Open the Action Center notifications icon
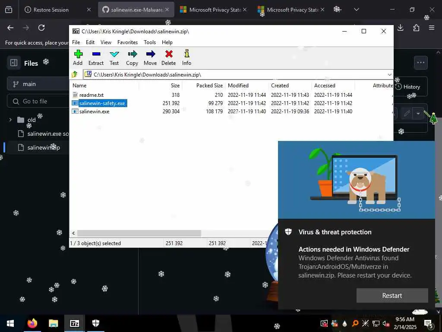 pos(429,323)
